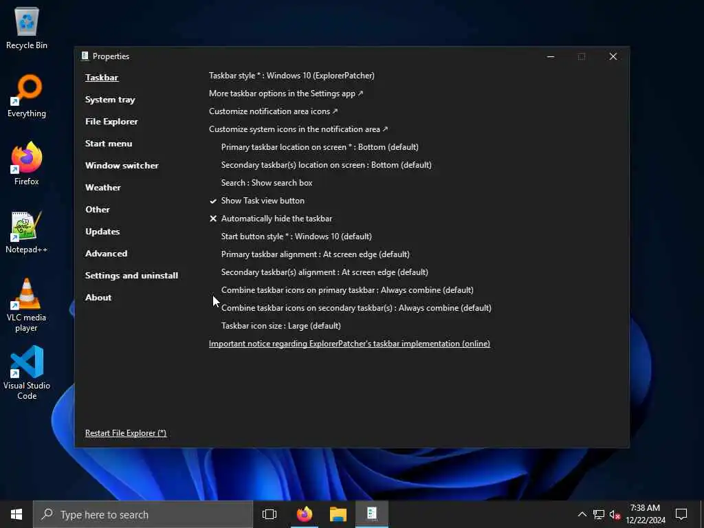The height and width of the screenshot is (528, 704).
Task: Switch to the System tray section
Action: click(x=110, y=100)
